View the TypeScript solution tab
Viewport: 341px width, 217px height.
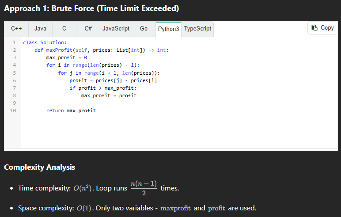click(x=197, y=29)
